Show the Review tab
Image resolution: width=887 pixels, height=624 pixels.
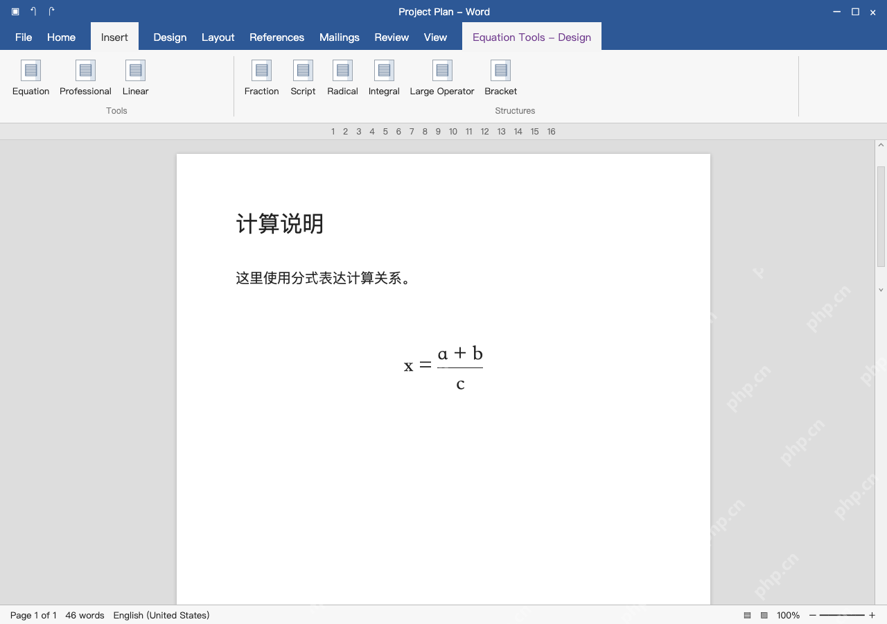[392, 37]
